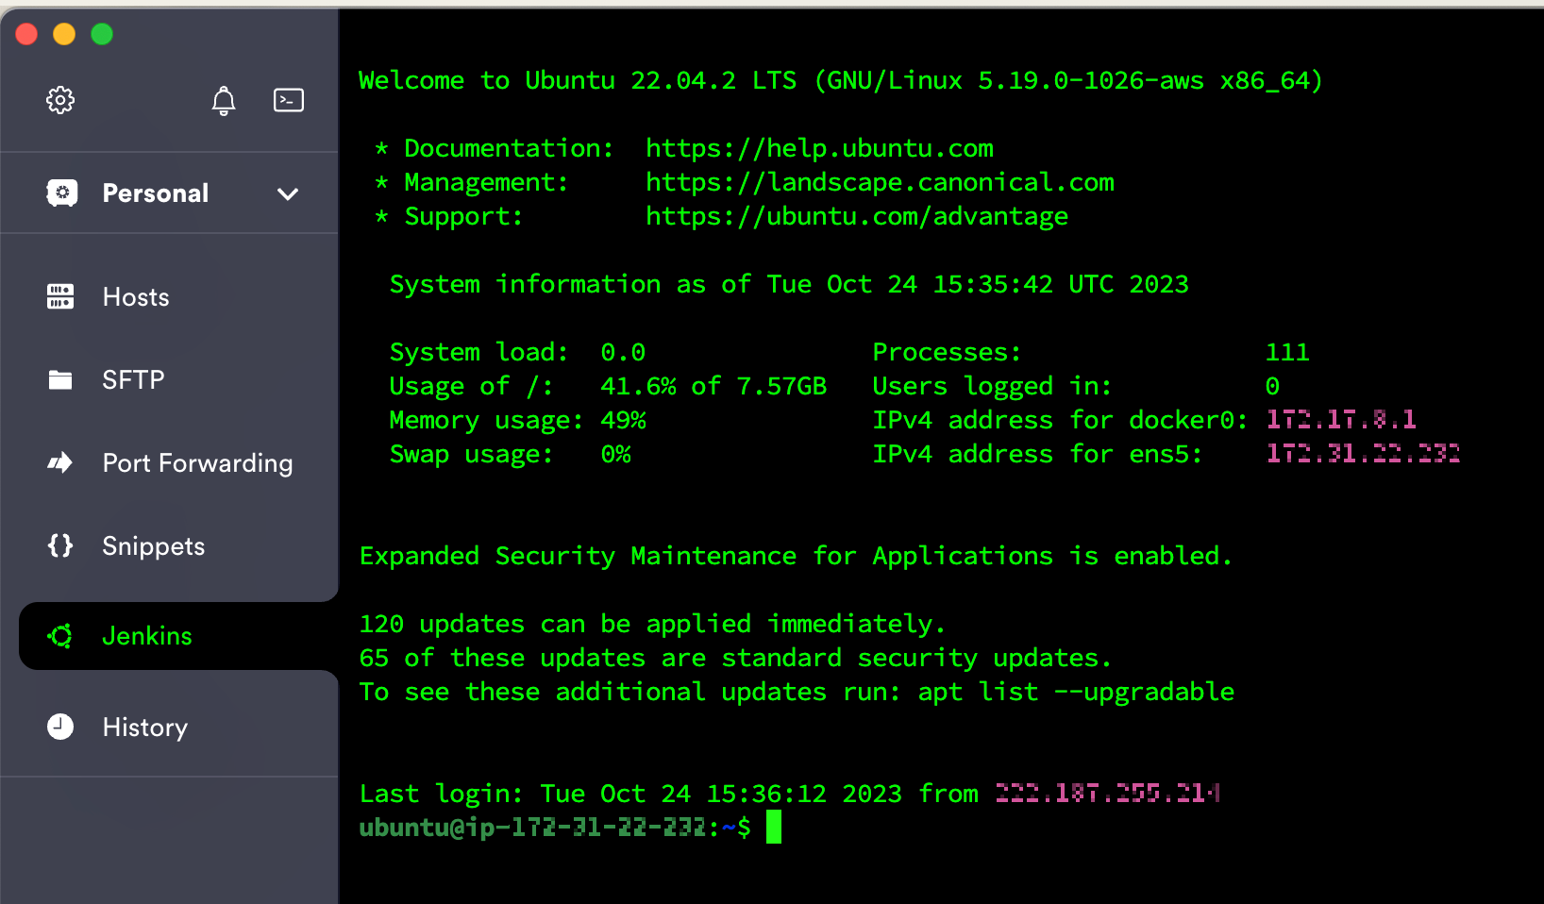Switch to the Jenkins terminal tab
This screenshot has height=904, width=1544.
178,636
